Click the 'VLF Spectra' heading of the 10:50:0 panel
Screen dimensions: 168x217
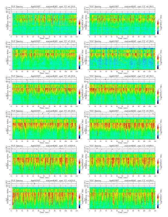pyautogui.click(x=95, y=146)
